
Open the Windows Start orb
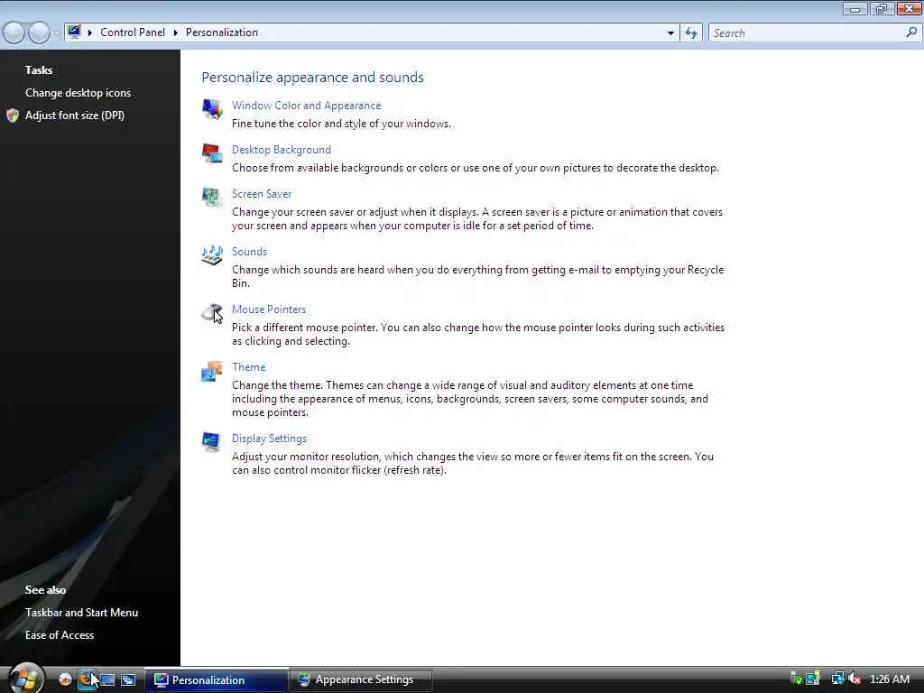26,678
